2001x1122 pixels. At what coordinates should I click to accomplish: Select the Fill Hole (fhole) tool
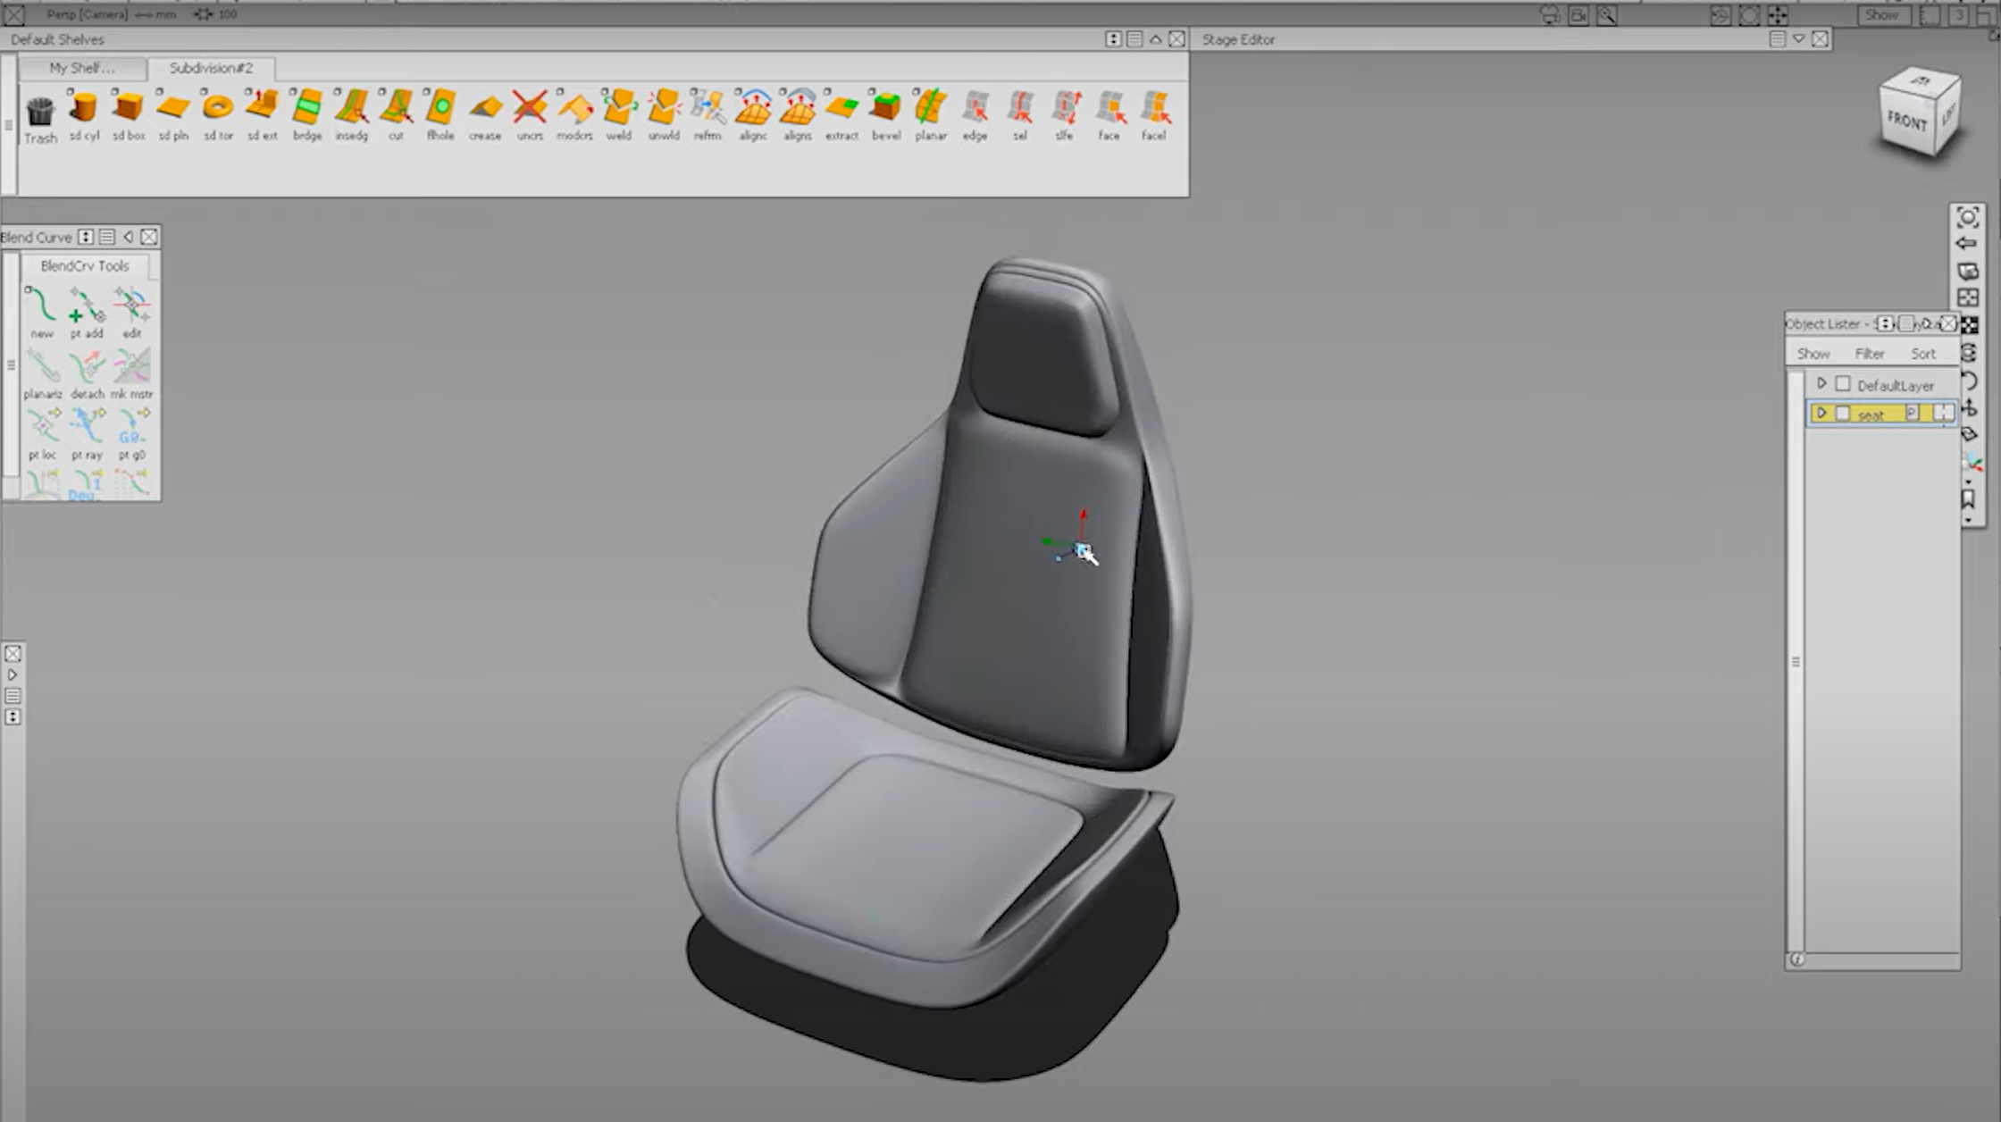[440, 112]
